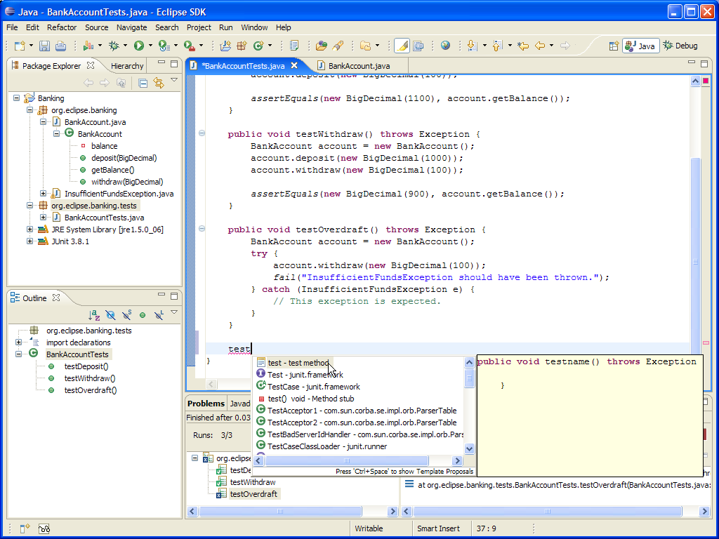Click the Open Perspective icon
Viewport: 719px width, 539px height.
[x=614, y=46]
